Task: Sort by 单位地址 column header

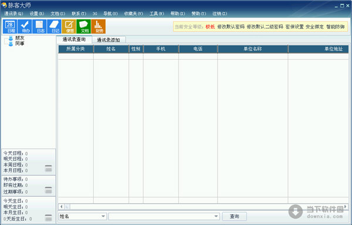Action: tap(319, 49)
